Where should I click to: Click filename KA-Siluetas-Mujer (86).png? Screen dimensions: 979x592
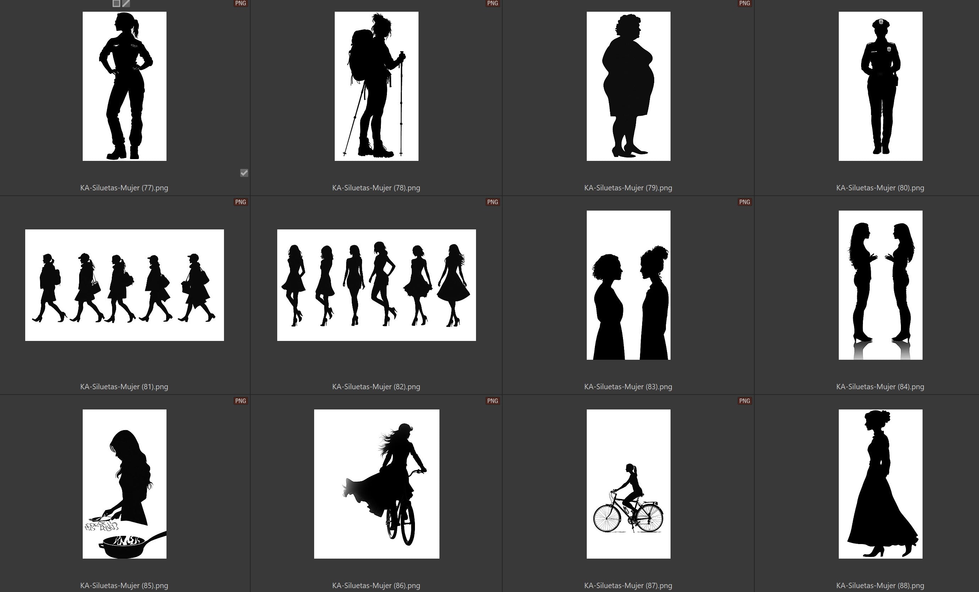[x=376, y=585]
